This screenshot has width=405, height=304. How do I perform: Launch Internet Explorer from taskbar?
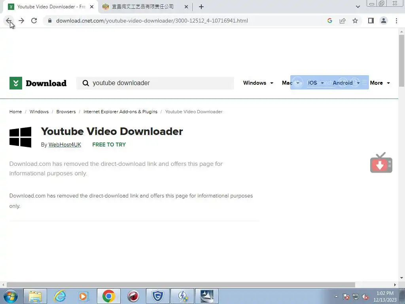pos(60,296)
